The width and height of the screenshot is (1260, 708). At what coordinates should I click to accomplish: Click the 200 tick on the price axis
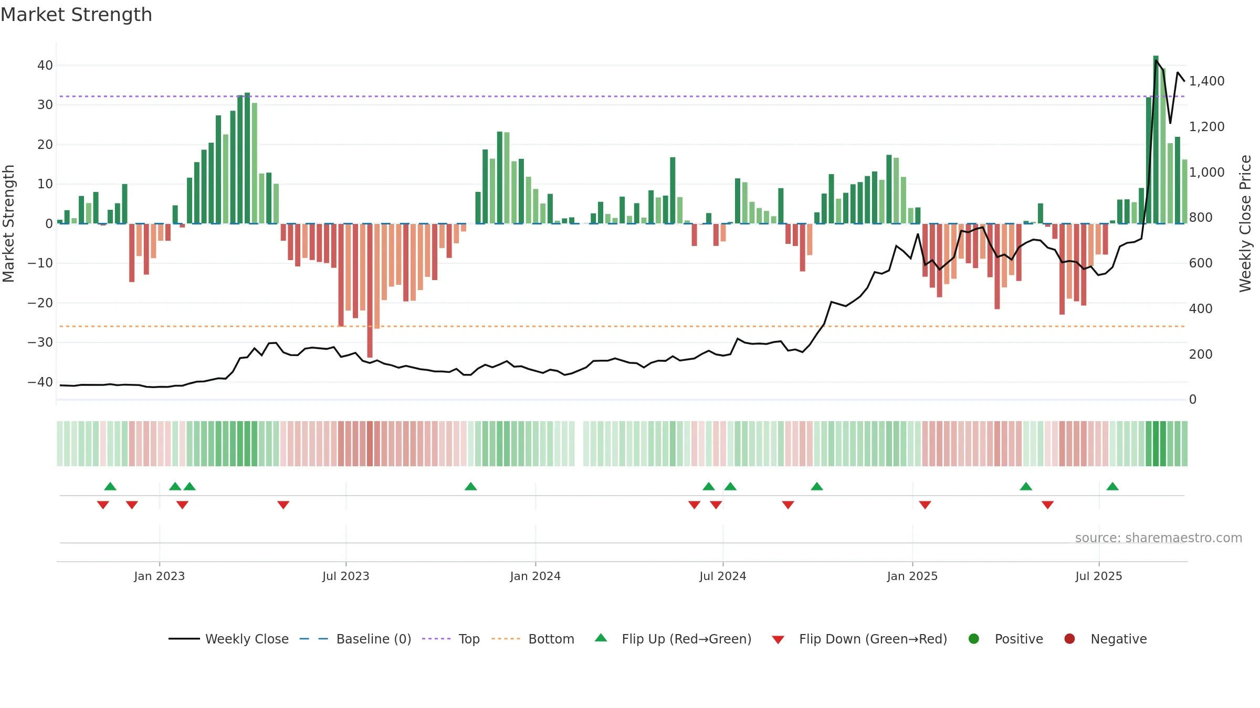[x=1201, y=354]
